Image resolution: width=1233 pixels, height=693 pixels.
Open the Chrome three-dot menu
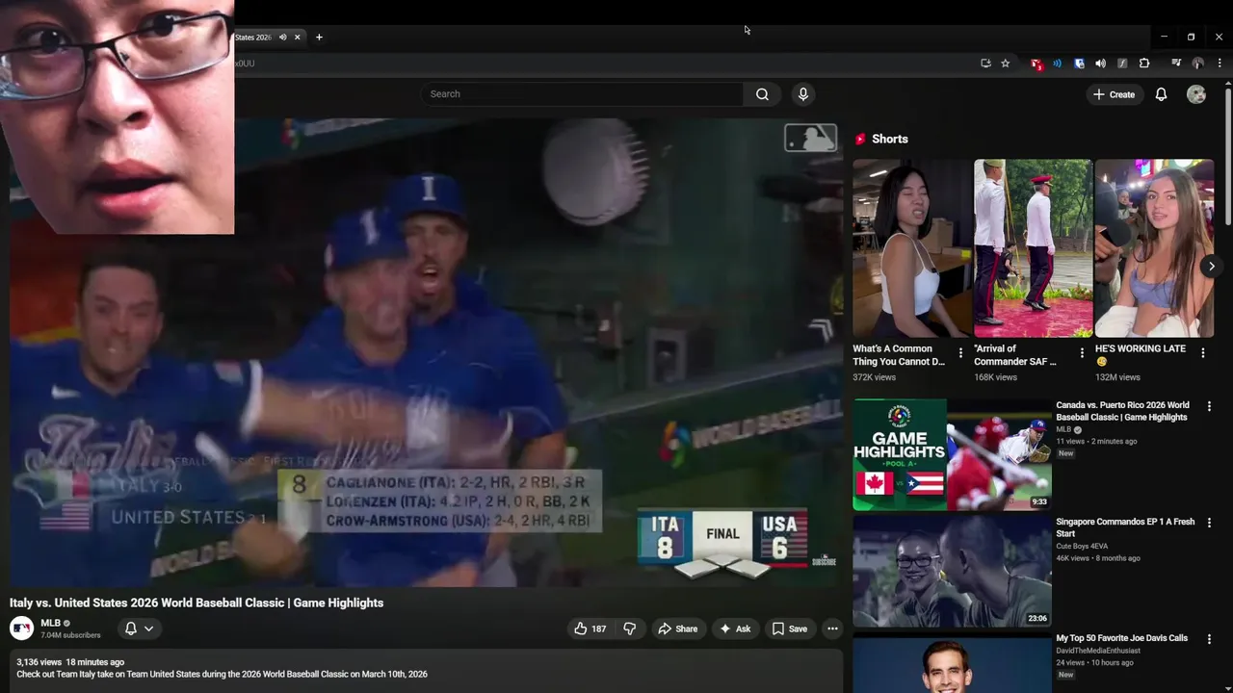pos(1220,64)
